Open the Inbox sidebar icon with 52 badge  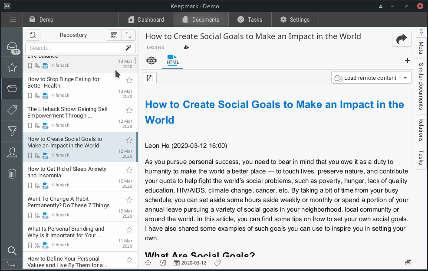click(12, 48)
